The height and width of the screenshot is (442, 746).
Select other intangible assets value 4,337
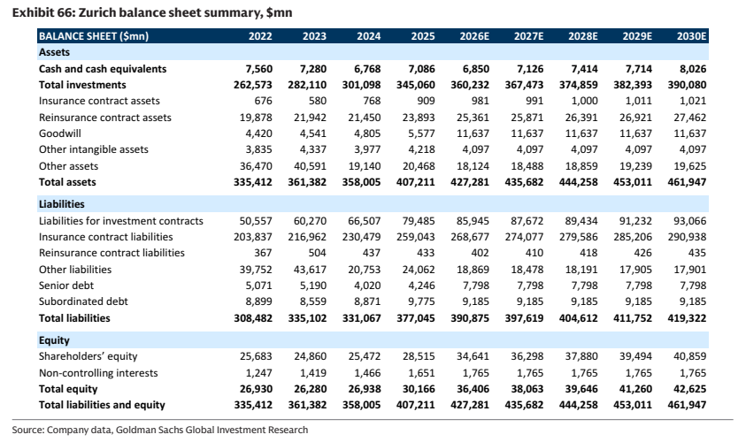point(313,149)
